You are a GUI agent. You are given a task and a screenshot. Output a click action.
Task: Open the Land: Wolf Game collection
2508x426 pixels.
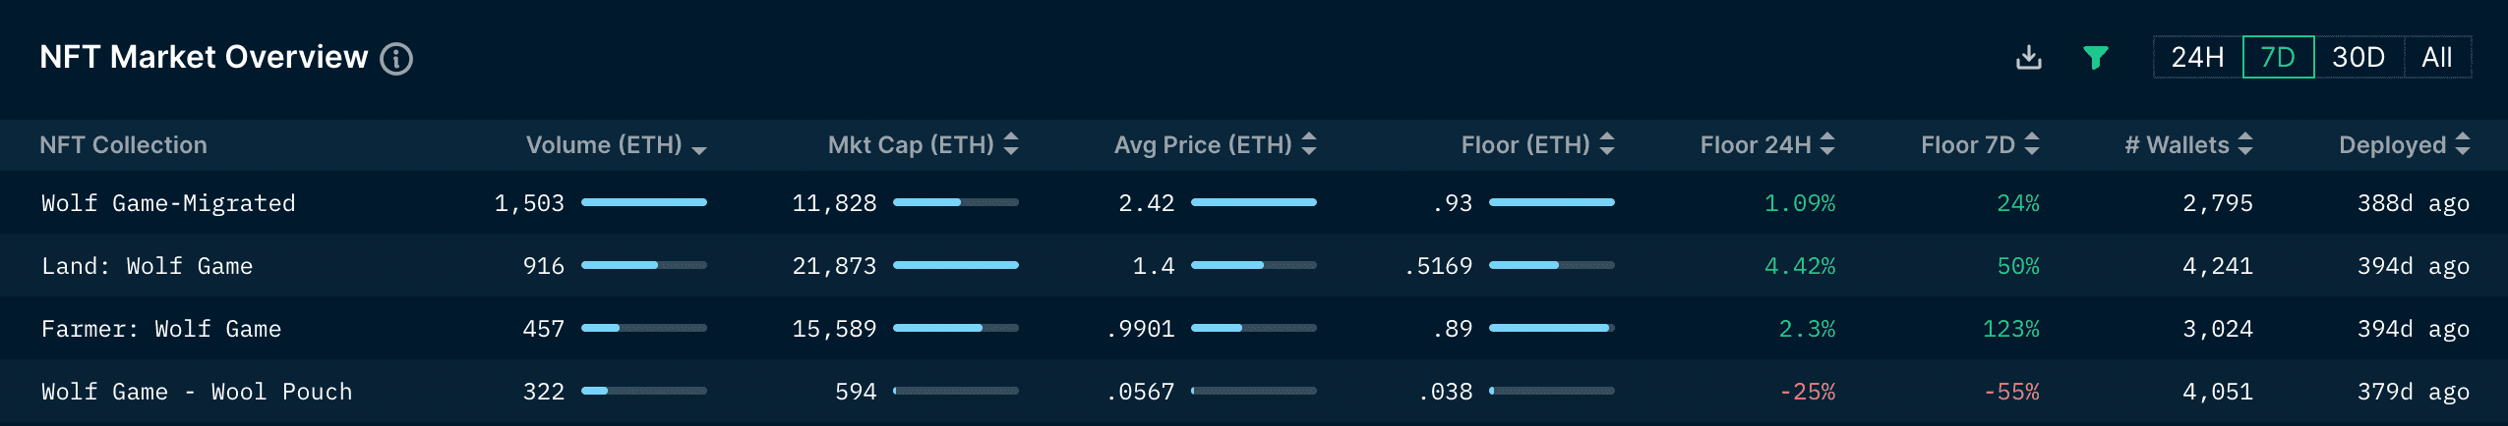pos(147,266)
